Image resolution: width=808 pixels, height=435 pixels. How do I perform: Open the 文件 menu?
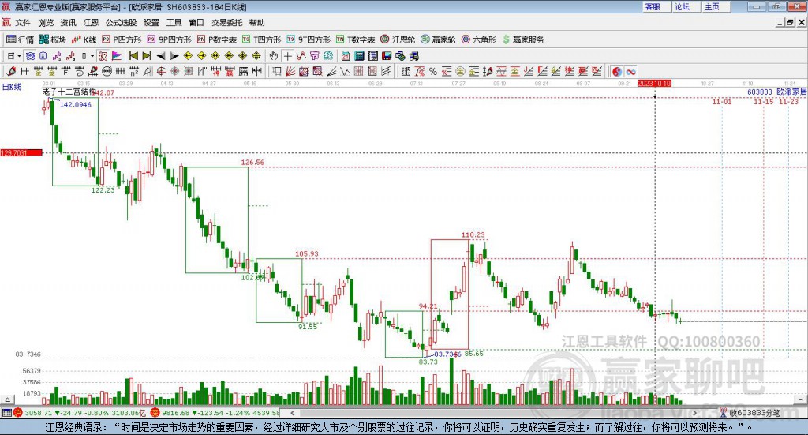pos(23,23)
